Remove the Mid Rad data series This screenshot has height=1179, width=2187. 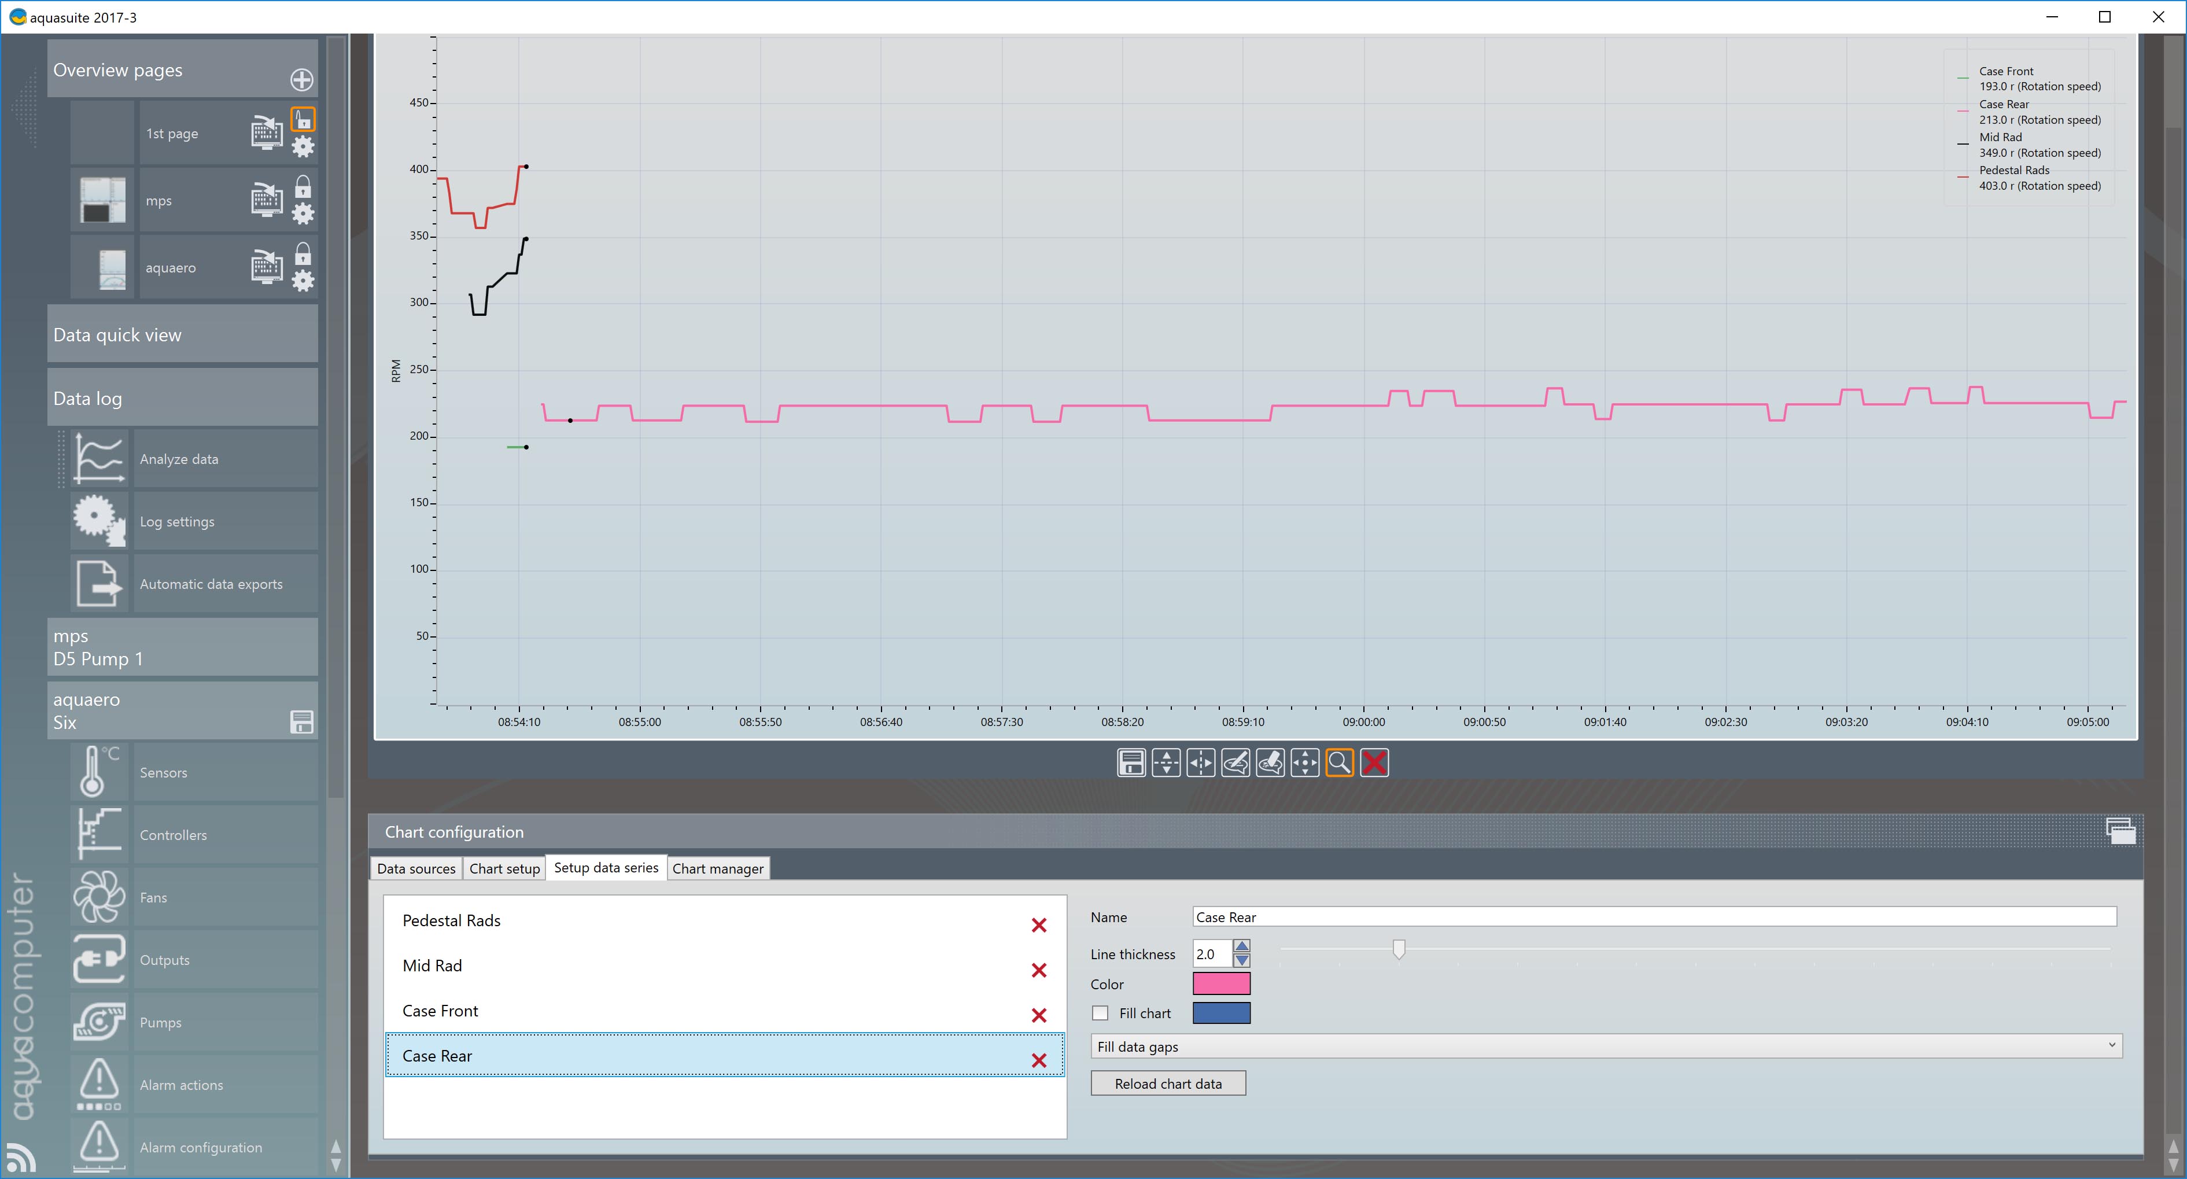click(x=1038, y=970)
